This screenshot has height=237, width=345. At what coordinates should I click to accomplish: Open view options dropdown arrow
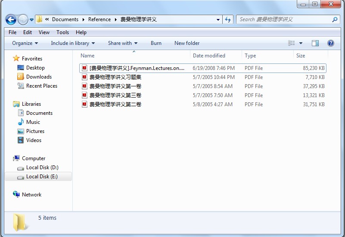(301, 43)
